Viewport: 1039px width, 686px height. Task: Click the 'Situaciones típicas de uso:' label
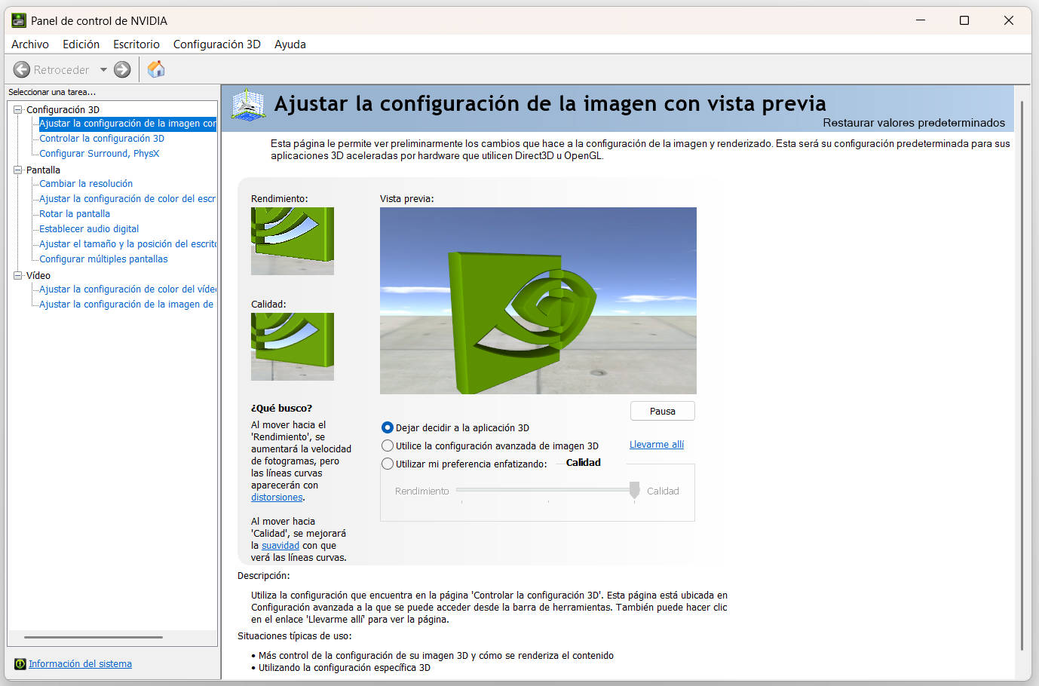tap(294, 636)
